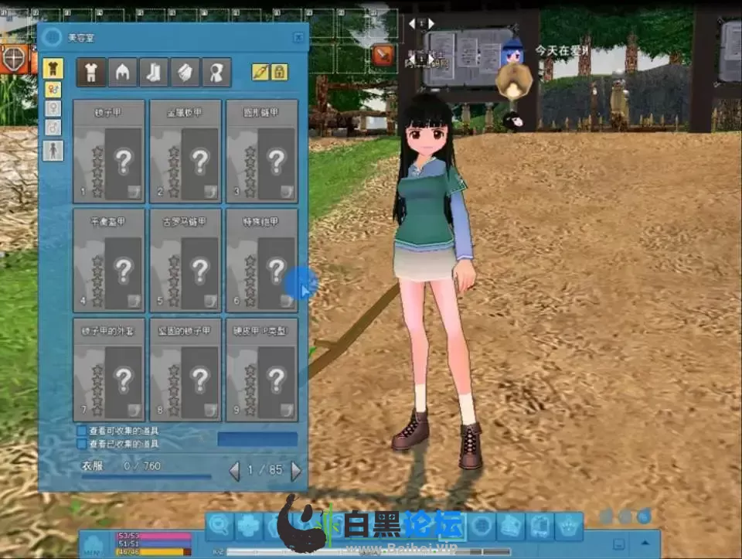
Task: Select the boots category tab
Action: (x=154, y=73)
